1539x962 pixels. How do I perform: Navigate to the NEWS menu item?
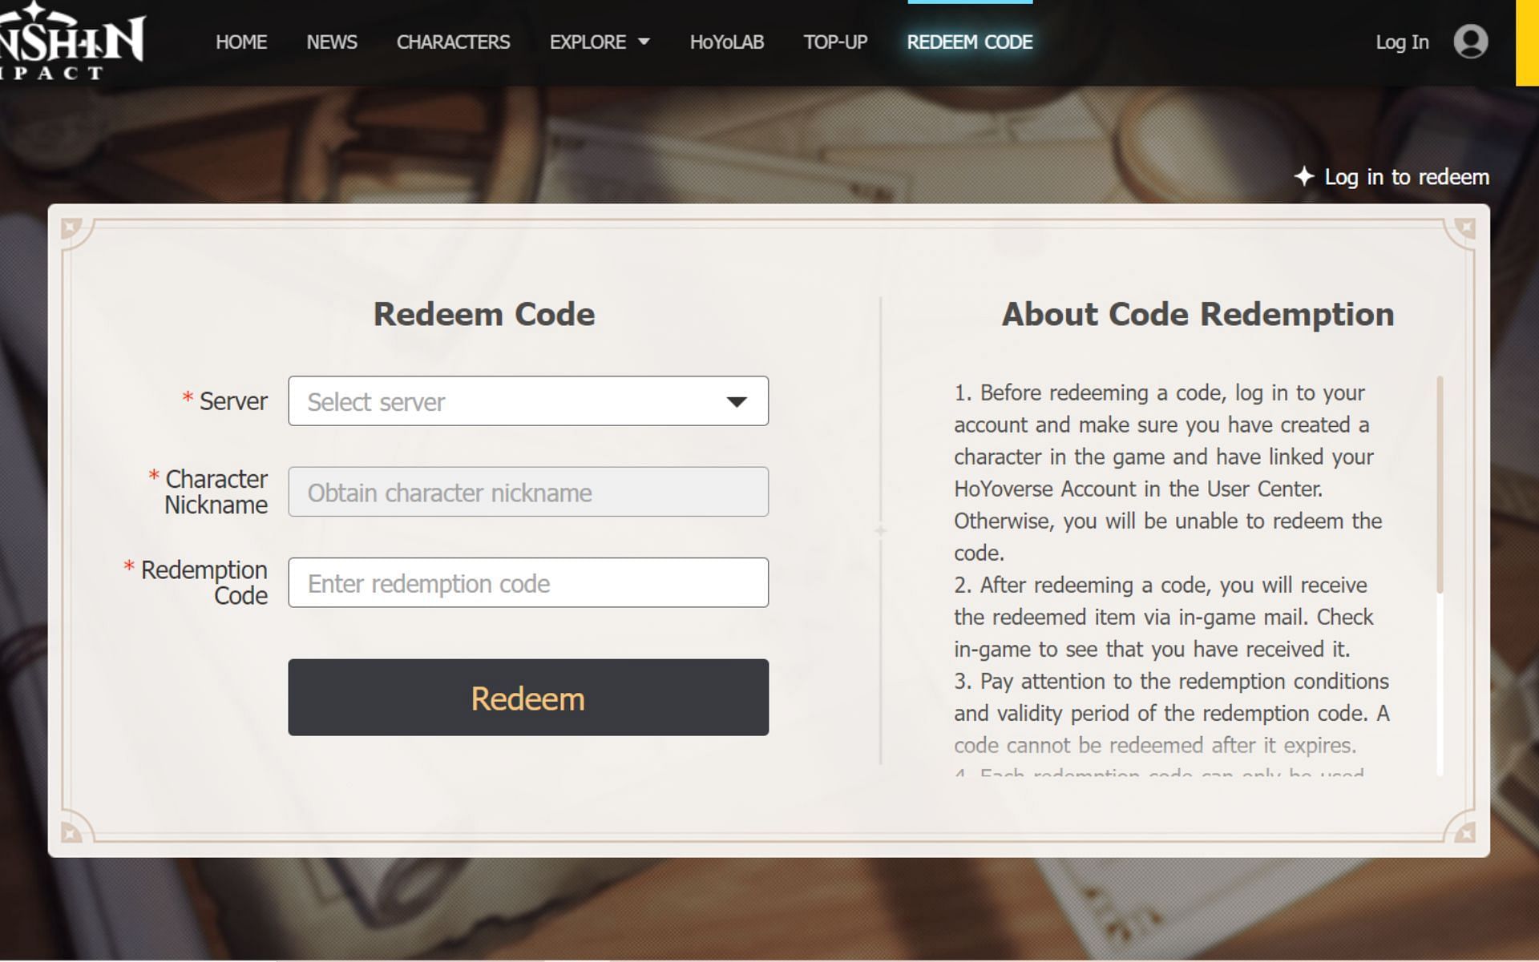click(x=330, y=42)
